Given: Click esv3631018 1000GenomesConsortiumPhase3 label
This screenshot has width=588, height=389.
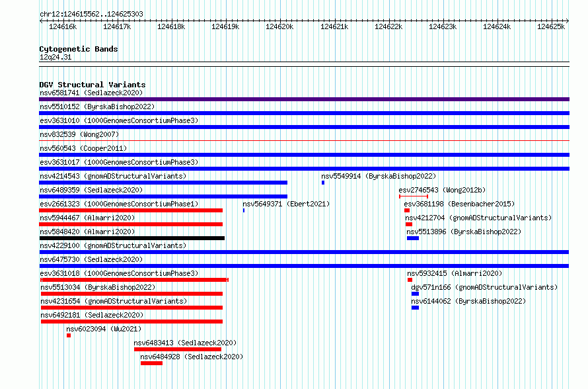Looking at the screenshot, I should pyautogui.click(x=119, y=273).
